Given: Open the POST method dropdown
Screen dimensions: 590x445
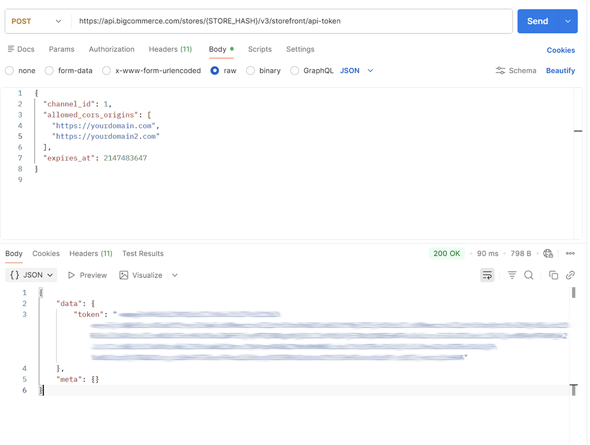Looking at the screenshot, I should click(x=36, y=21).
